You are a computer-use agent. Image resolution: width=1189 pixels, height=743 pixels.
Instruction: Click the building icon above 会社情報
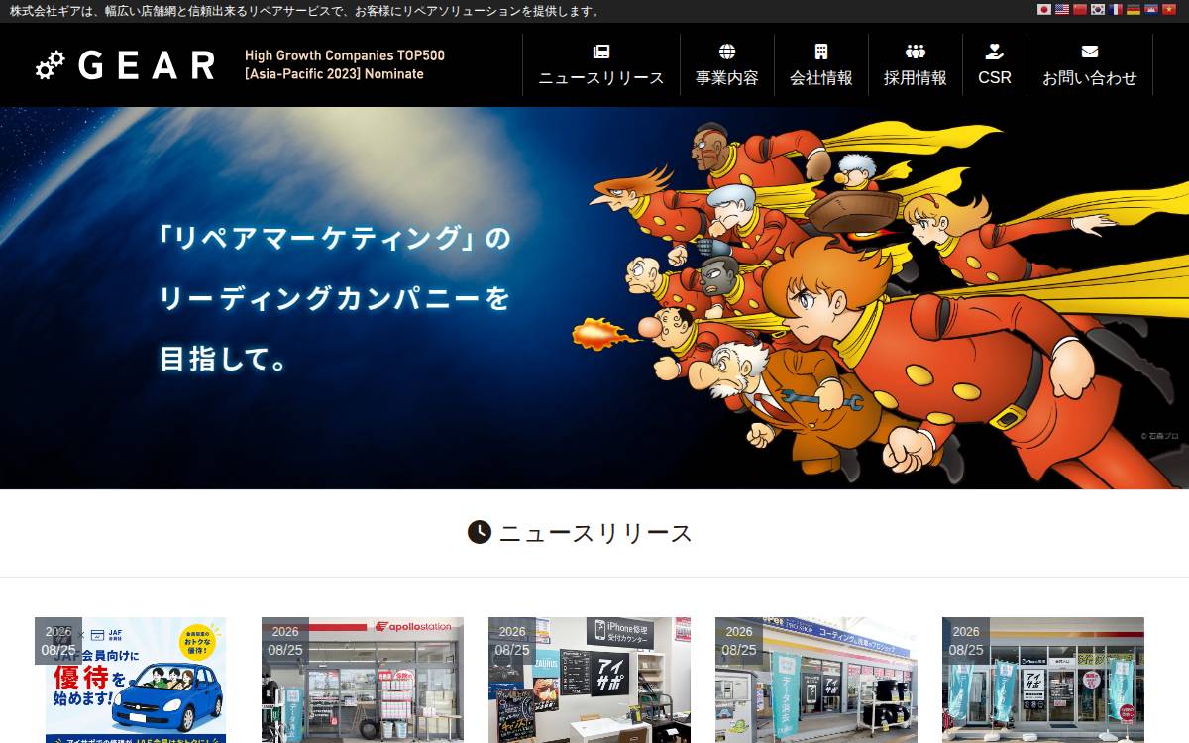point(821,52)
